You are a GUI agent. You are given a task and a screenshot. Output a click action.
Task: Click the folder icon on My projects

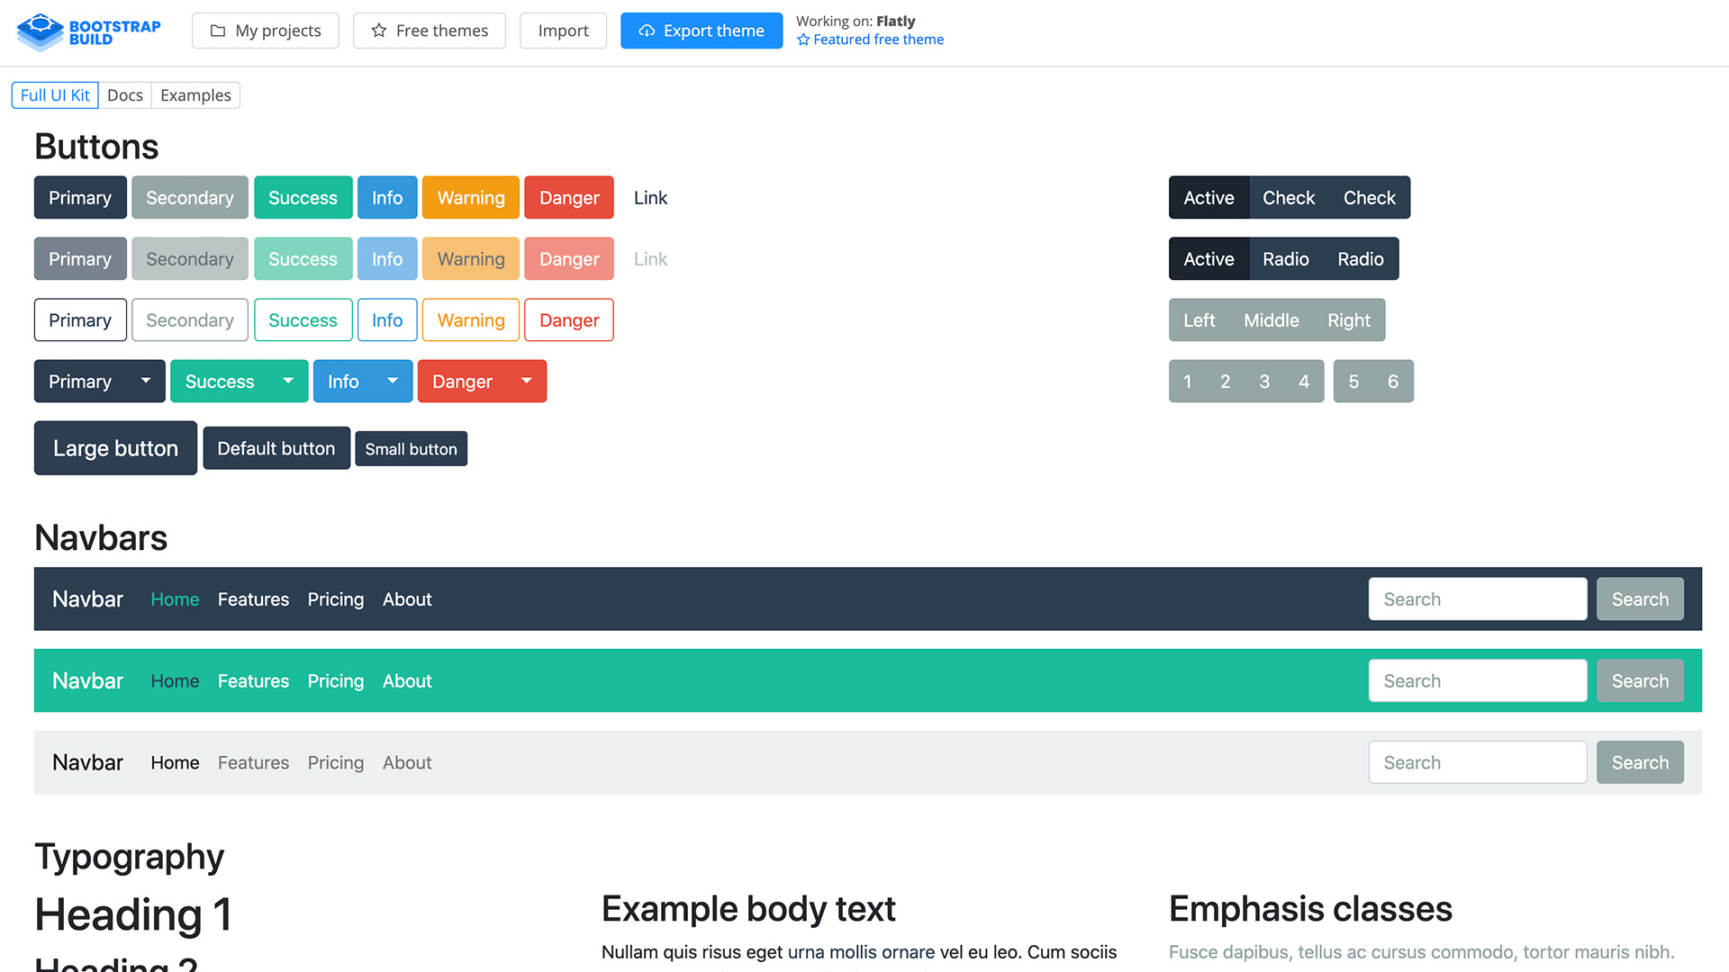(x=216, y=30)
